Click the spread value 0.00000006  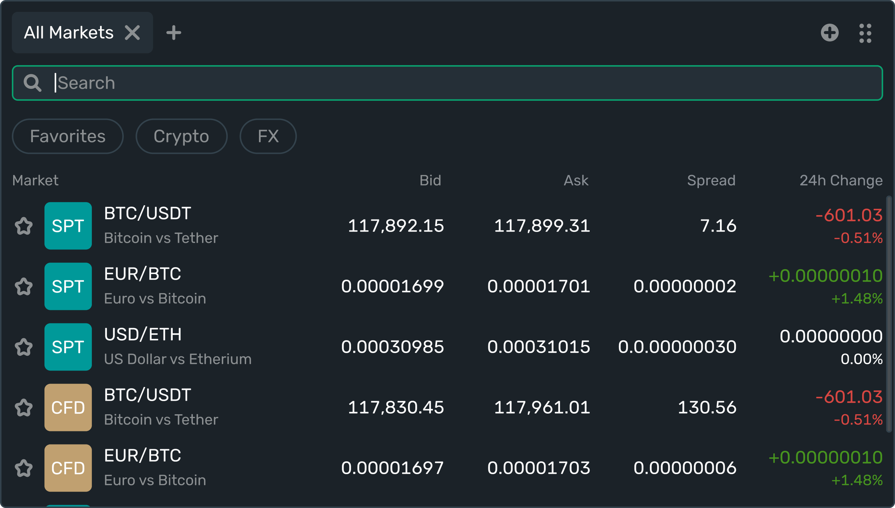685,468
